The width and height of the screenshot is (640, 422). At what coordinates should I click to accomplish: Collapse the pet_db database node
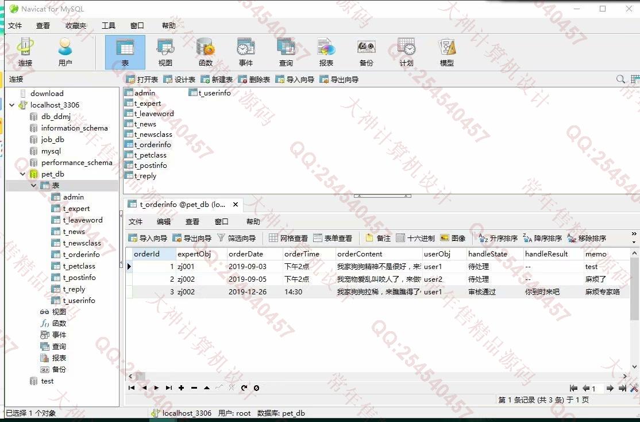click(x=23, y=174)
